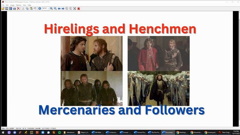Screen dimensions: 240x135
Task: Click the Save floppy disk icon
Action: click(10, 9)
